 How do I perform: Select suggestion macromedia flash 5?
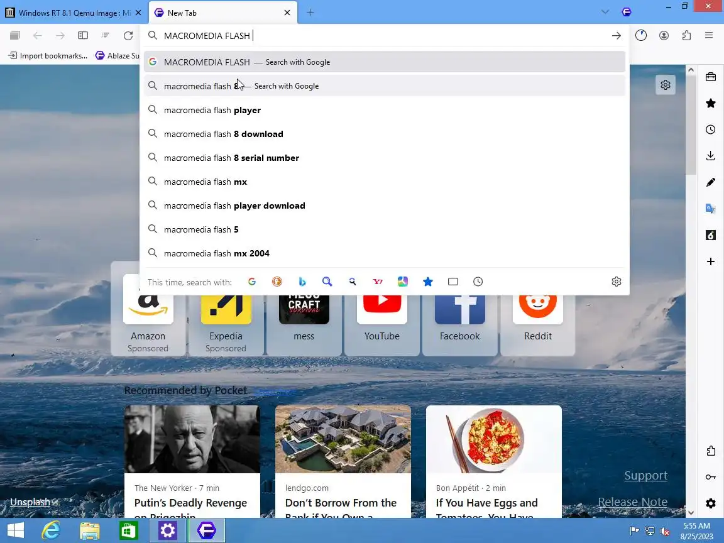coord(384,229)
